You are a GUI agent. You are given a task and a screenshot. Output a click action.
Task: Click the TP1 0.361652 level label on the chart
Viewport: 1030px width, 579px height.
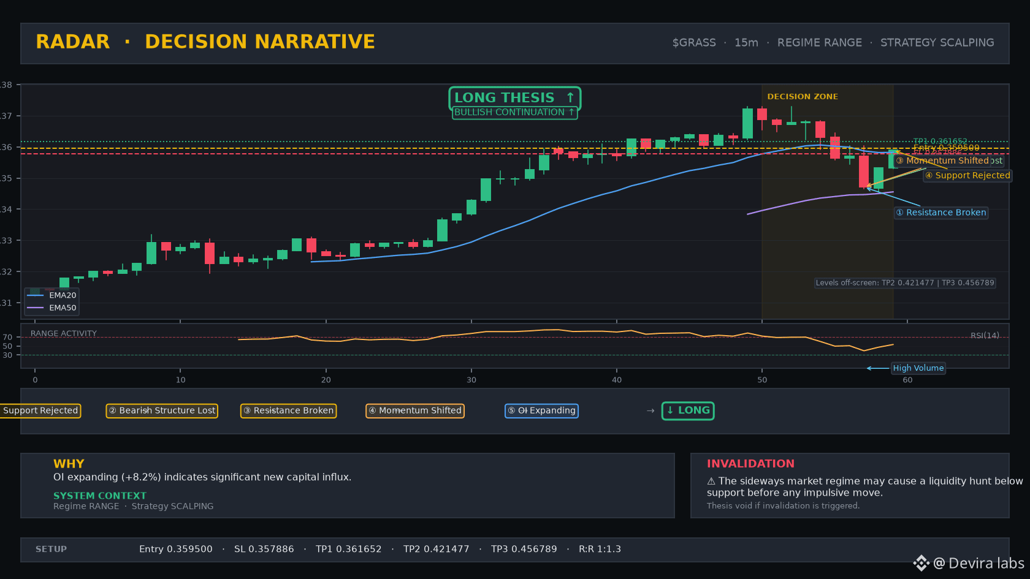(940, 142)
